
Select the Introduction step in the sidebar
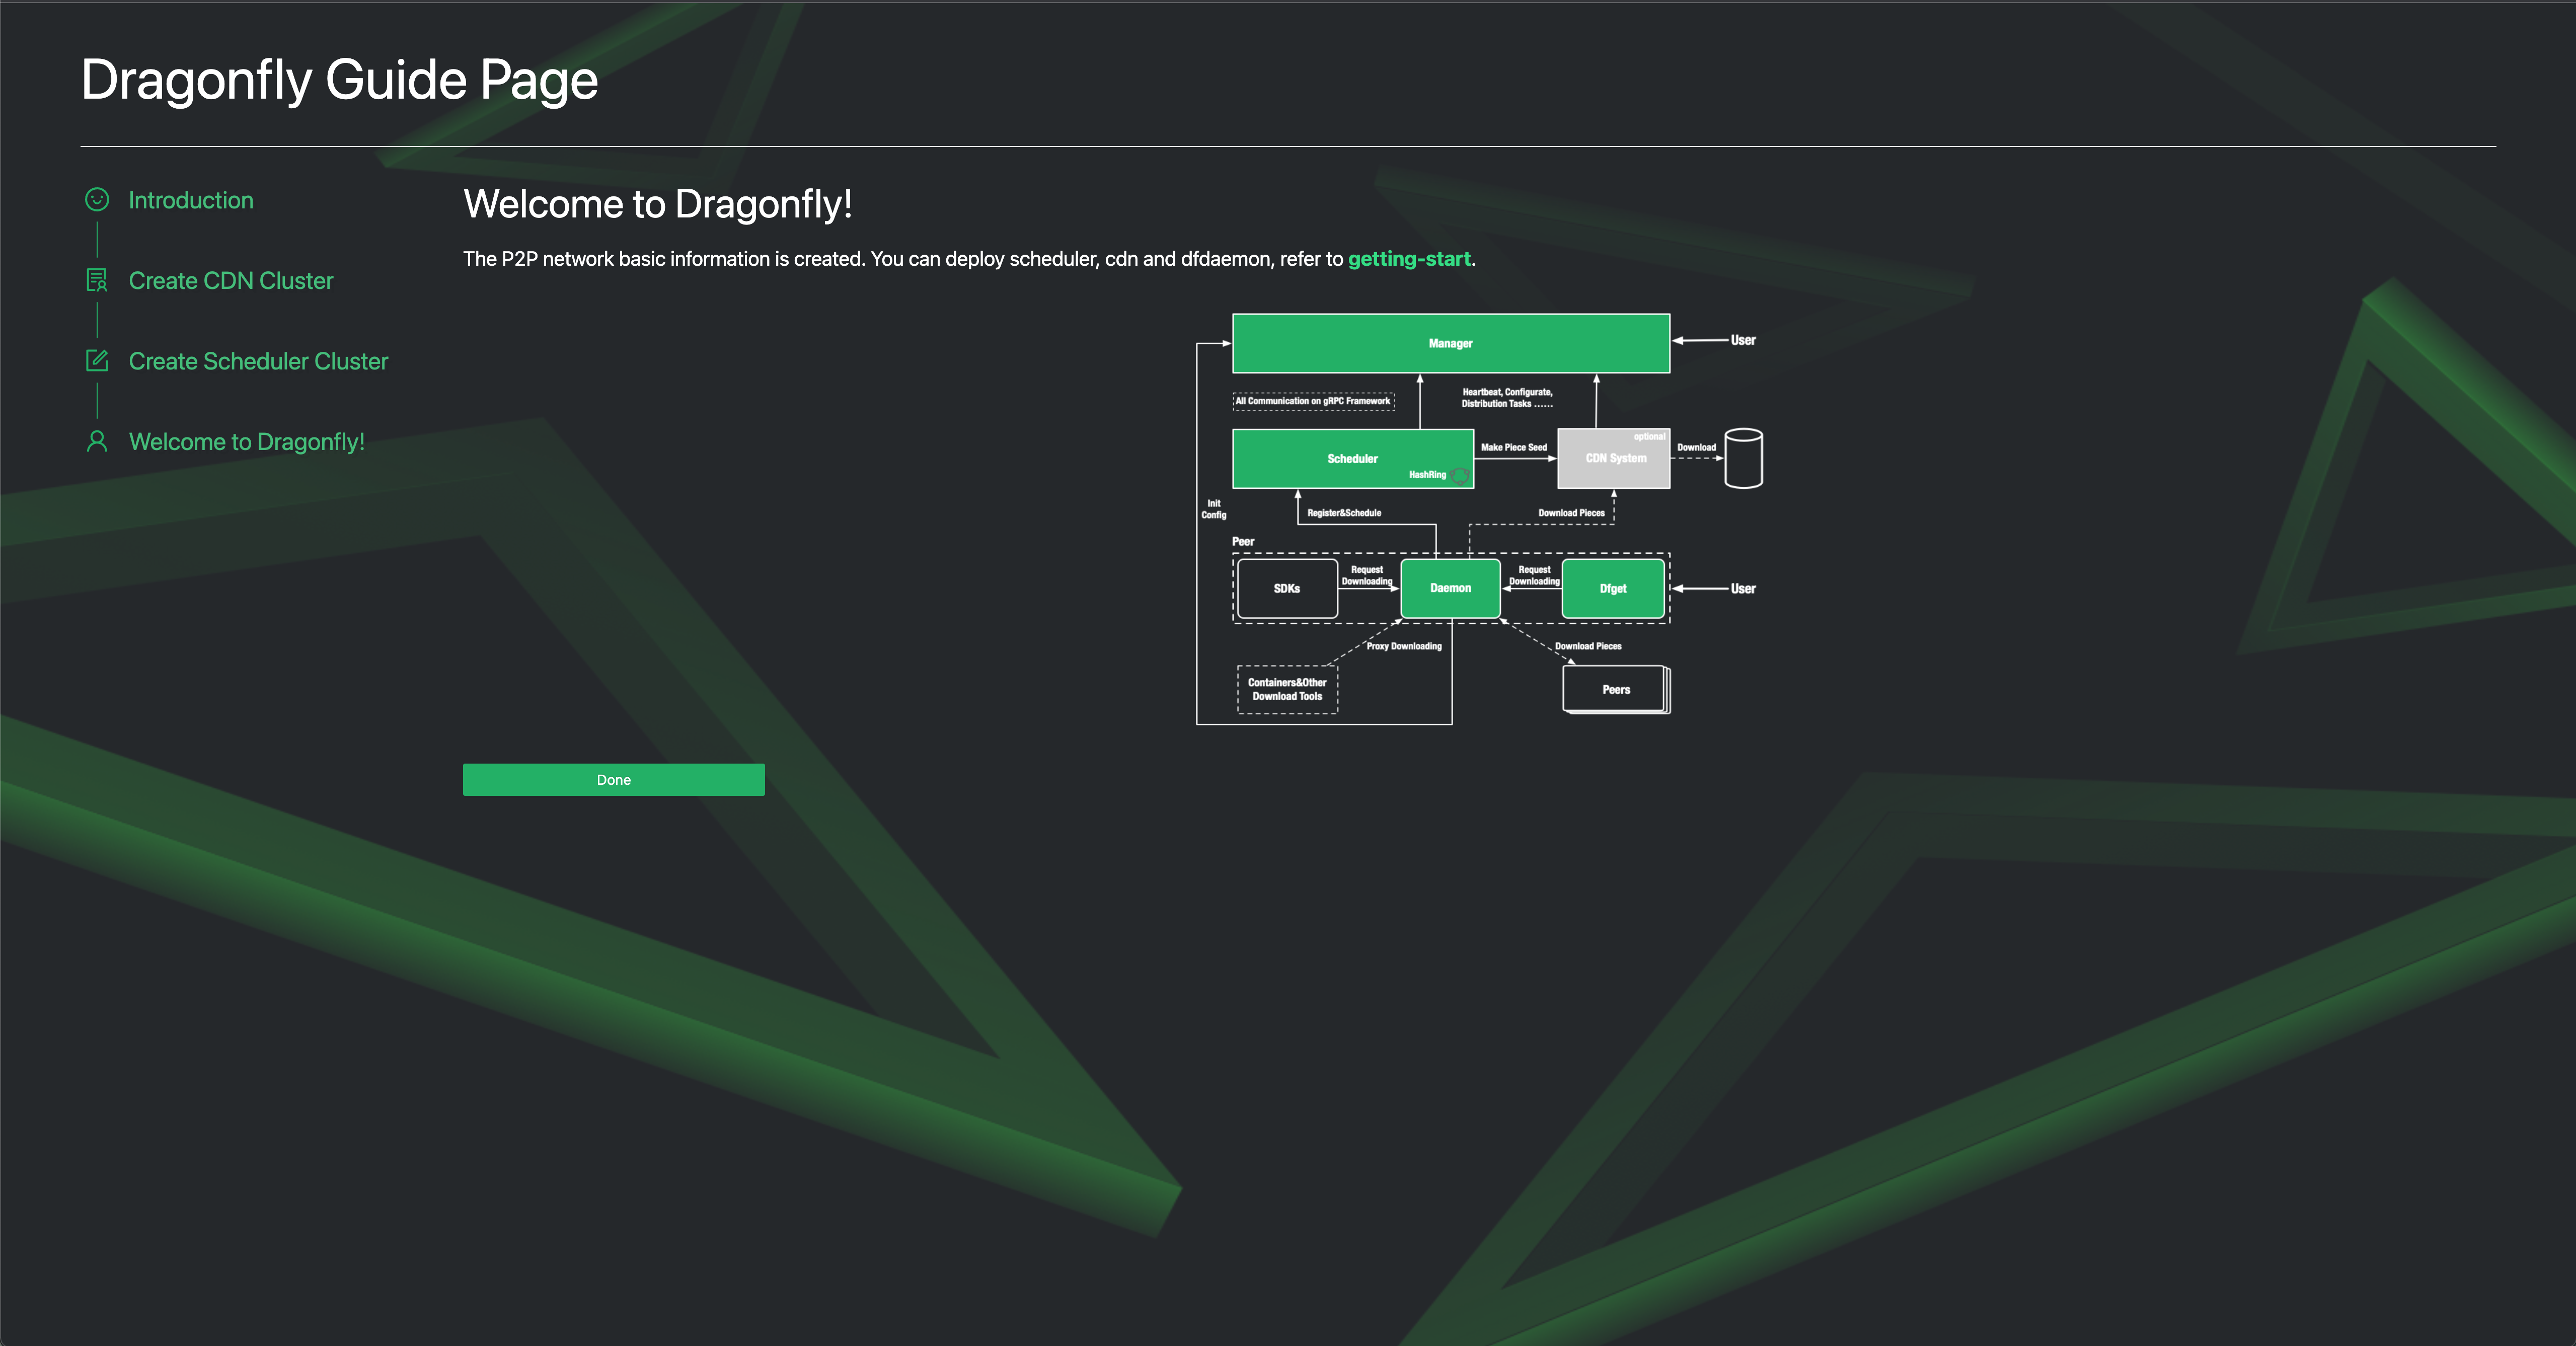(x=191, y=200)
